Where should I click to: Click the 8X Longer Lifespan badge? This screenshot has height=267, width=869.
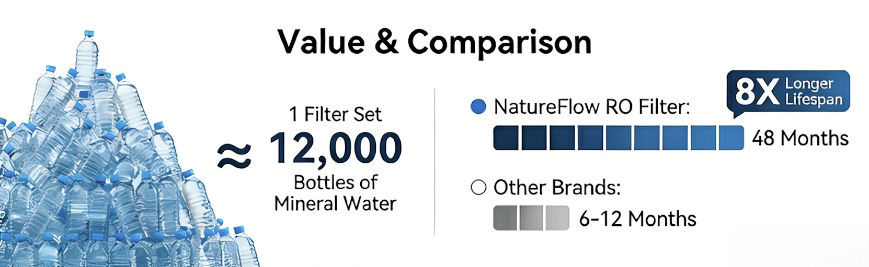(788, 92)
